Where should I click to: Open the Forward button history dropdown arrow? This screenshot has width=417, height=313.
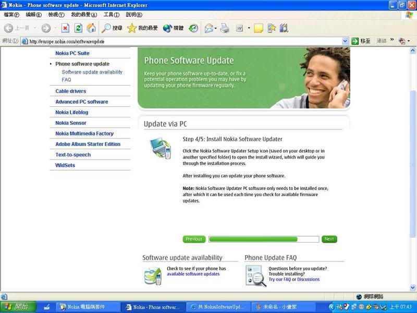pyautogui.click(x=55, y=28)
